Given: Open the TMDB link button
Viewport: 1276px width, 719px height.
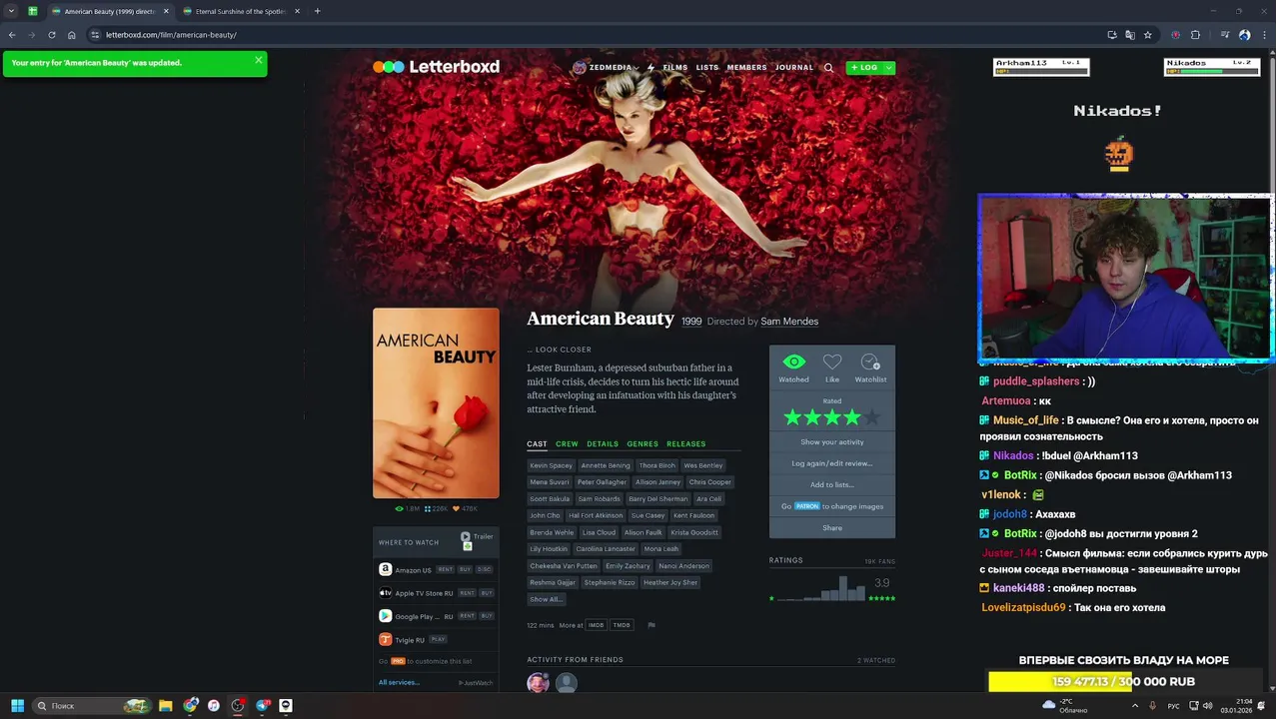Looking at the screenshot, I should (622, 625).
